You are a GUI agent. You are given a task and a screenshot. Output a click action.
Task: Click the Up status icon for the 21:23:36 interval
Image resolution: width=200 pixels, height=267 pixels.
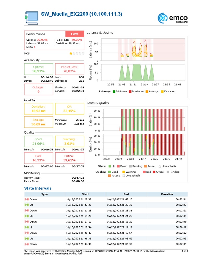[x=27, y=205]
